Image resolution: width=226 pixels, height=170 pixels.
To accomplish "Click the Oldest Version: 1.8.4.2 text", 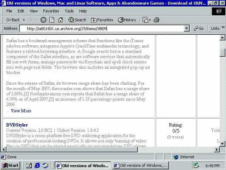I will (78, 130).
